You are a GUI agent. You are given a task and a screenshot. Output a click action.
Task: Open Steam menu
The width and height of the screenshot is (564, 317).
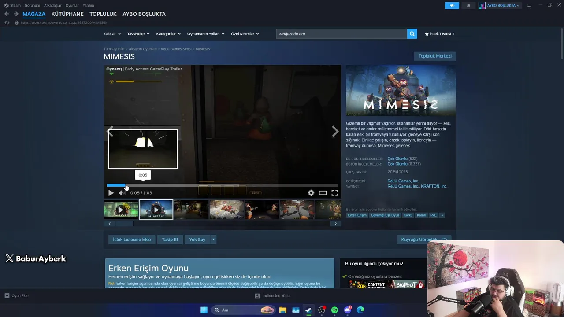[12, 6]
